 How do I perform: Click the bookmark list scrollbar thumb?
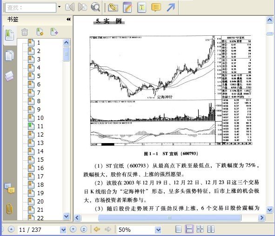(66, 54)
